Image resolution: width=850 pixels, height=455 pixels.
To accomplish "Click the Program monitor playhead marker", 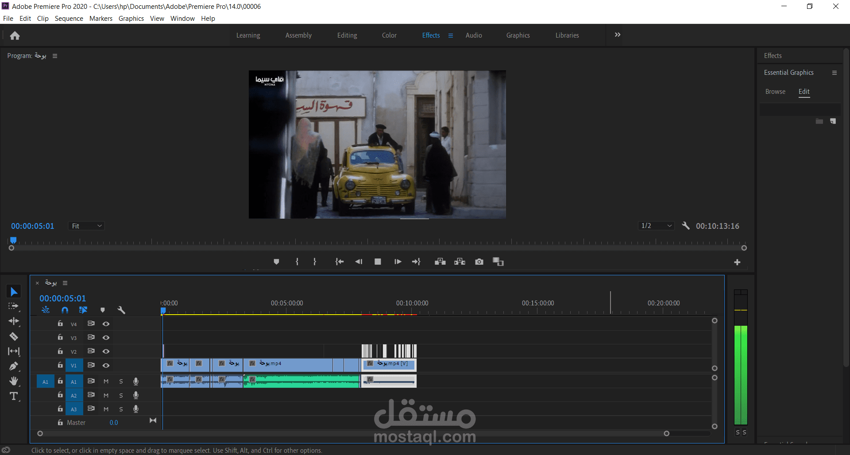I will (13, 240).
